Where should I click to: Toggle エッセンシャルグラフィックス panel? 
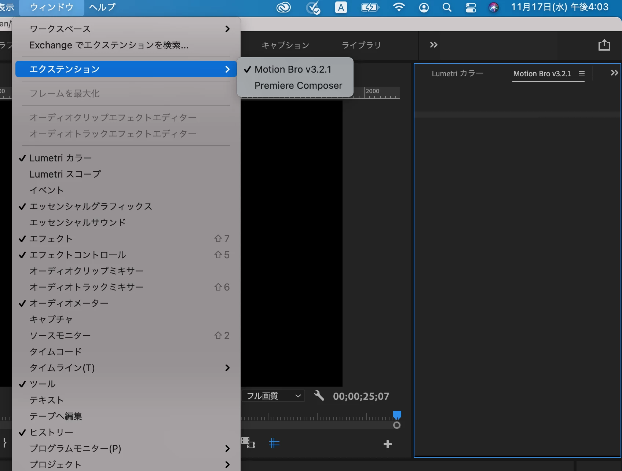tap(126, 206)
